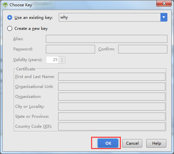Click the existing key combo box showing 'why'
Screen dimensions: 174x154
click(113, 17)
